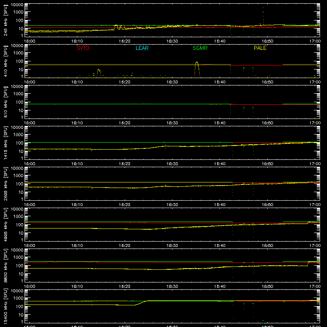This screenshot has height=327, width=327.
Task: Click the yellow step jump near 16:58 in 8800 MHz plot
Action: pos(308,264)
